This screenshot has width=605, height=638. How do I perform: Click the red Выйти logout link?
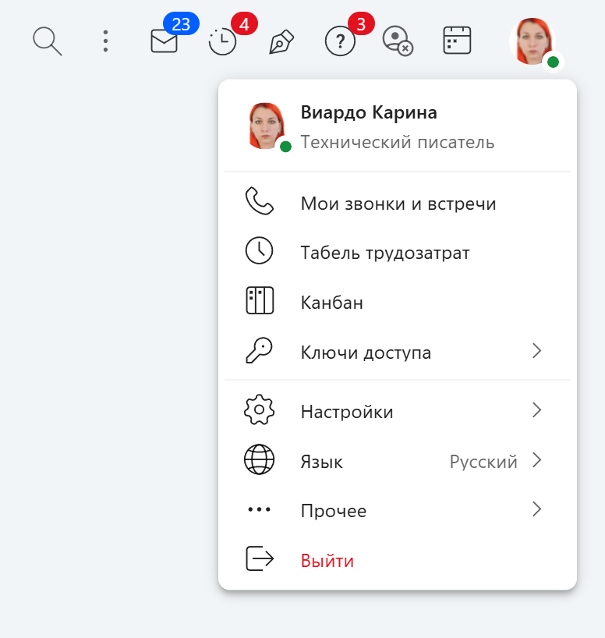[x=327, y=561]
